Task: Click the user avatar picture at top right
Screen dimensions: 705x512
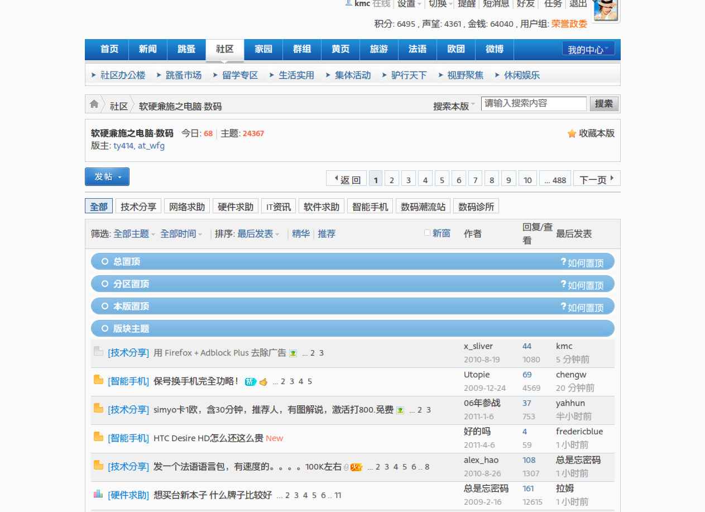Action: 606,10
